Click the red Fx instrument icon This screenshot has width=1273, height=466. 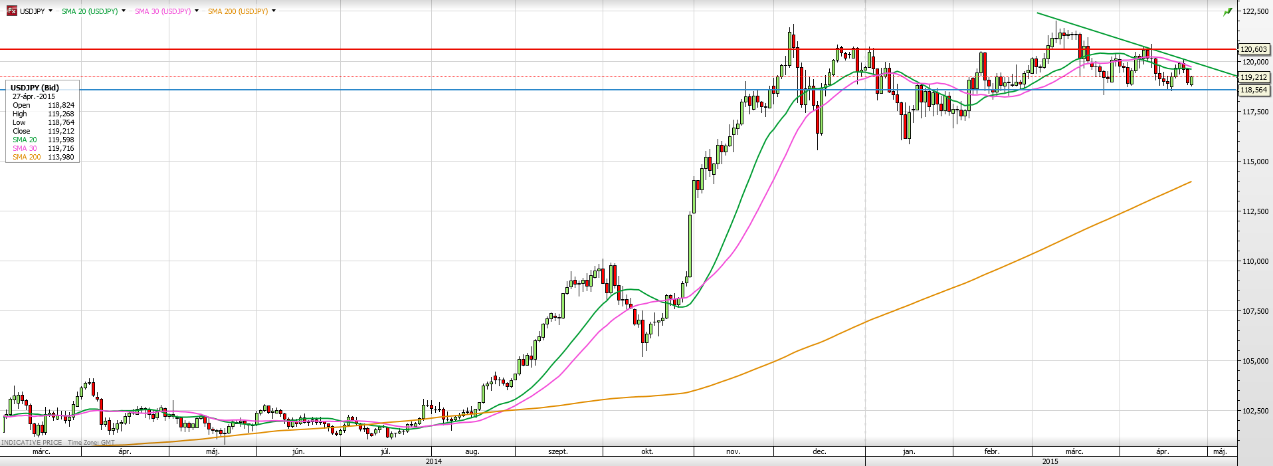pyautogui.click(x=11, y=11)
